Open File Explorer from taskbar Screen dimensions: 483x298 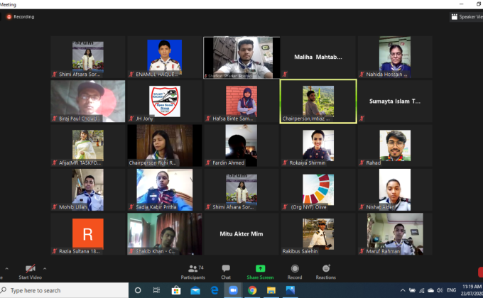click(271, 290)
